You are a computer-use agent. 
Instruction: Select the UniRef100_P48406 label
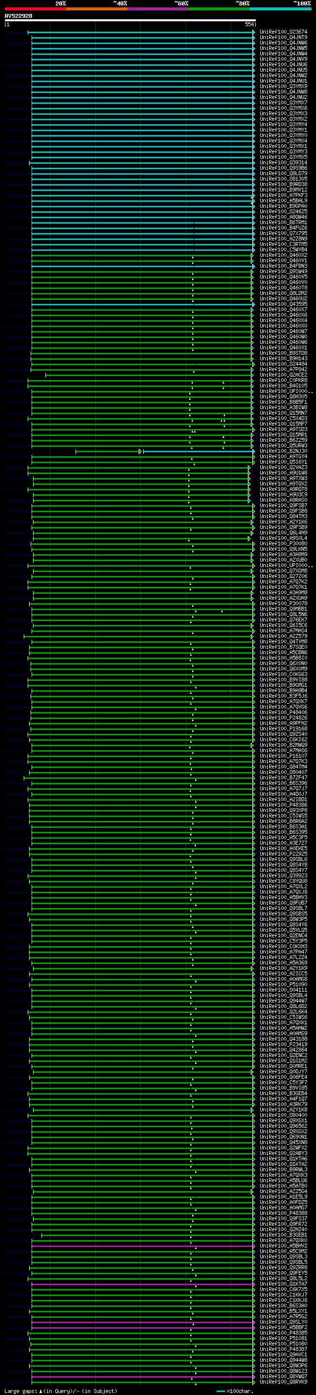click(283, 713)
